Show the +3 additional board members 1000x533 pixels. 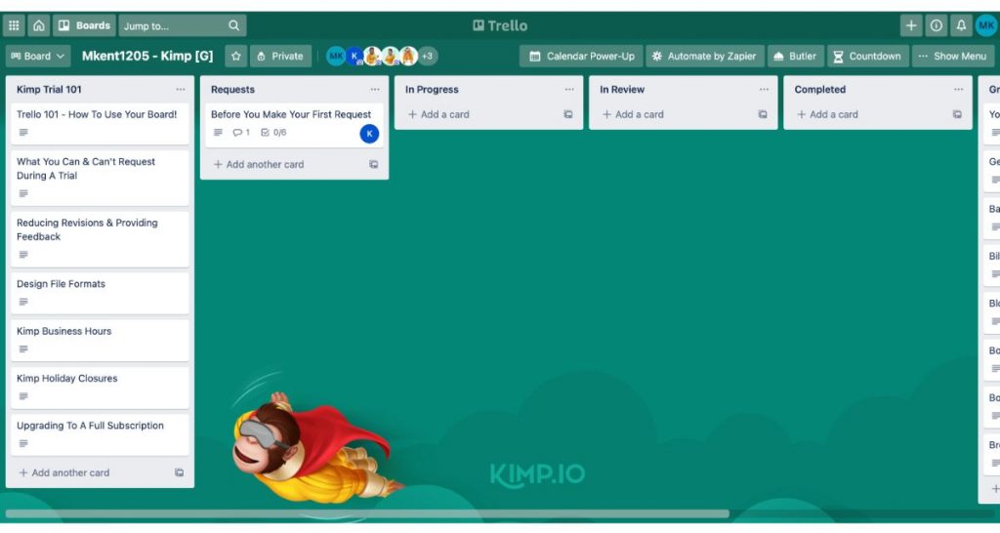tap(428, 56)
